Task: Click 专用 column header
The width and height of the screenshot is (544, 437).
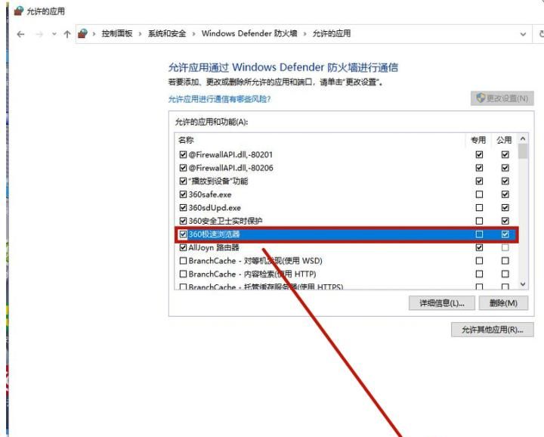Action: tap(478, 140)
